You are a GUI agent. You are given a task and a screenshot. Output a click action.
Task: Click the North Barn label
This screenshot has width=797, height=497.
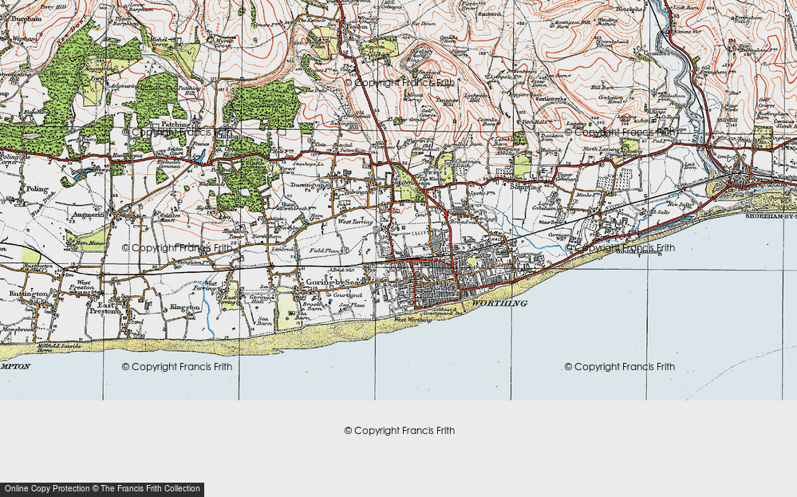[x=266, y=237]
